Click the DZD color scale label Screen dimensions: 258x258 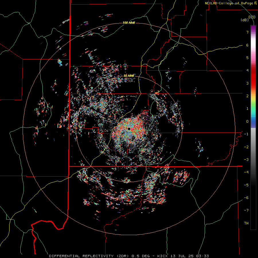click(x=252, y=17)
